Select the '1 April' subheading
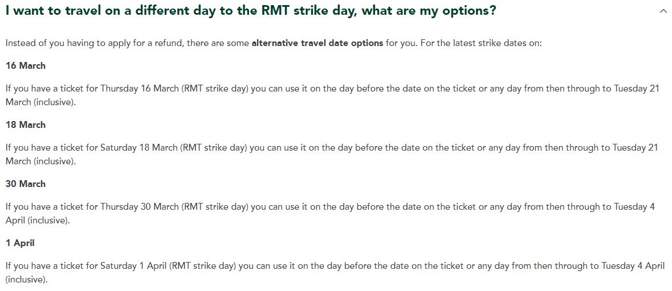This screenshot has width=672, height=291. tap(20, 243)
